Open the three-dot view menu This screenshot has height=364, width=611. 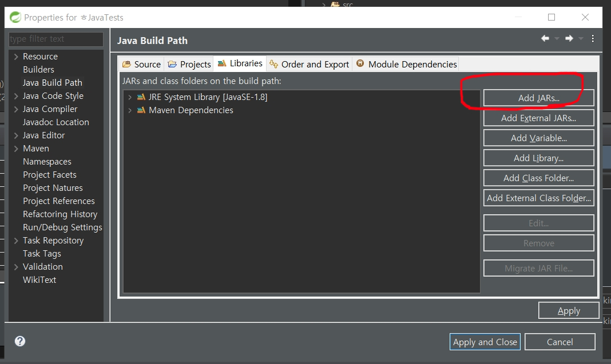593,38
